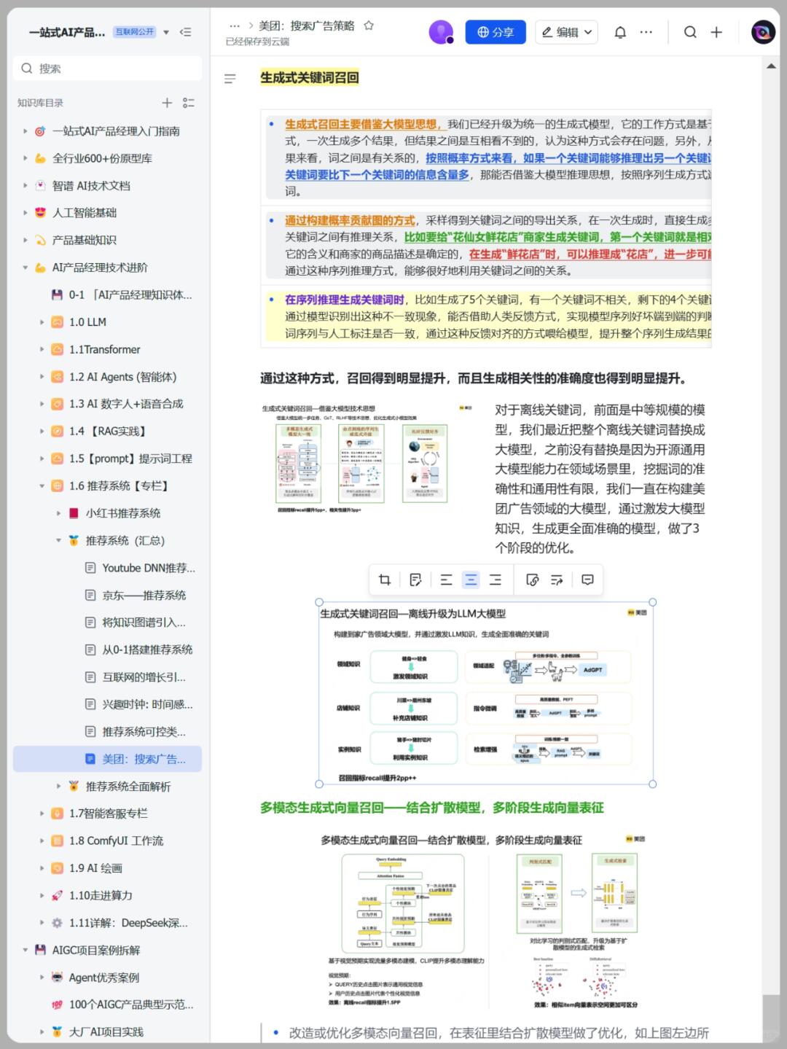Image resolution: width=787 pixels, height=1049 pixels.
Task: Expand the 1.0 LLM node
Action: click(x=42, y=322)
